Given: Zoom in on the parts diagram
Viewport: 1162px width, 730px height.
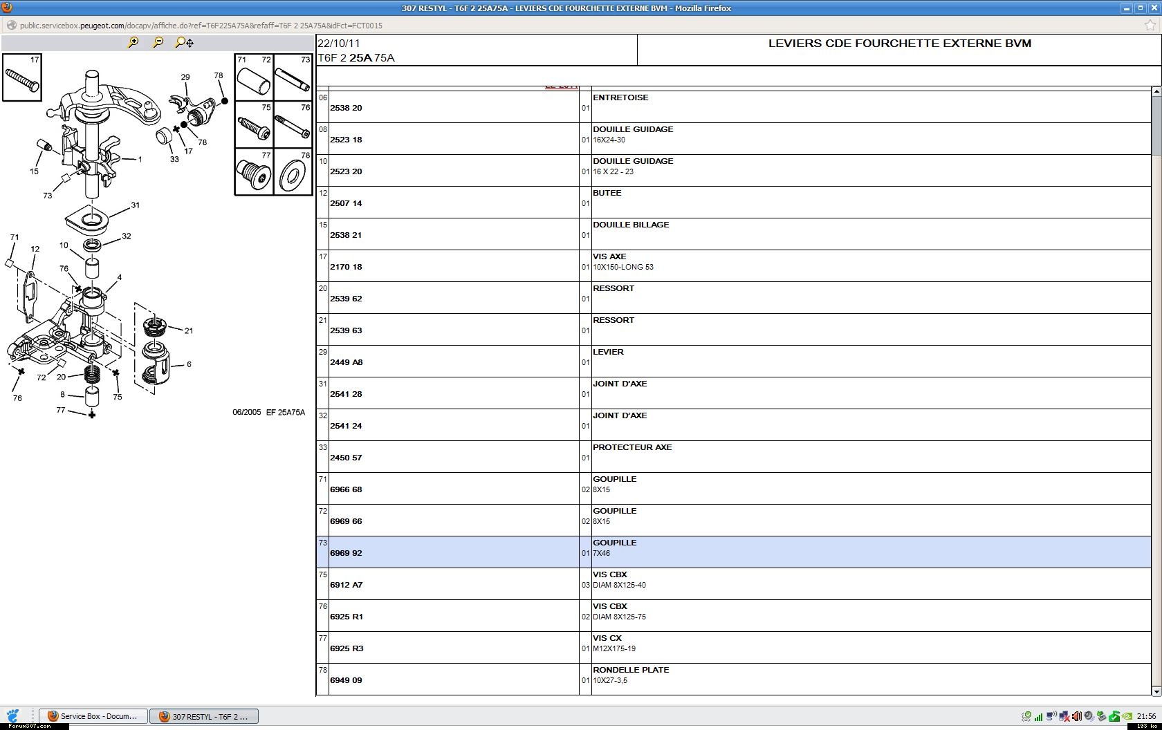Looking at the screenshot, I should (133, 42).
